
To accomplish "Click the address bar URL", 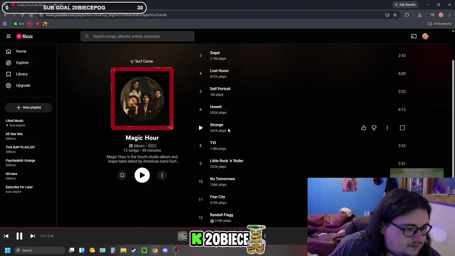I will pyautogui.click(x=106, y=15).
